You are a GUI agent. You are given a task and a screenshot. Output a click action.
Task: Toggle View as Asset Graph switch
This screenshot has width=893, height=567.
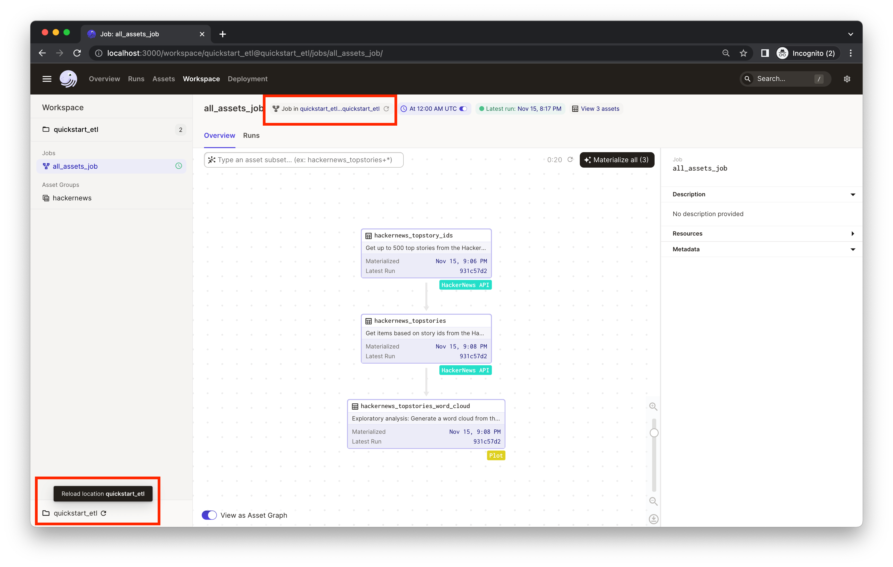[x=209, y=515]
